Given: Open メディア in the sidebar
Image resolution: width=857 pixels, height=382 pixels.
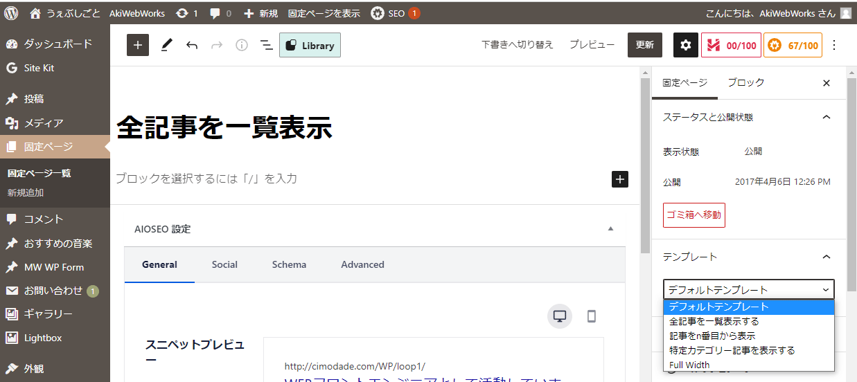Looking at the screenshot, I should (x=55, y=123).
